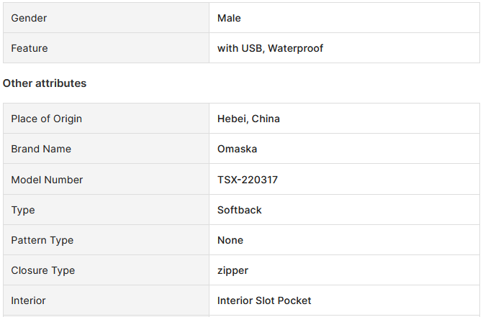Select the Omaska brand value
This screenshot has height=317, width=483.
click(x=238, y=149)
